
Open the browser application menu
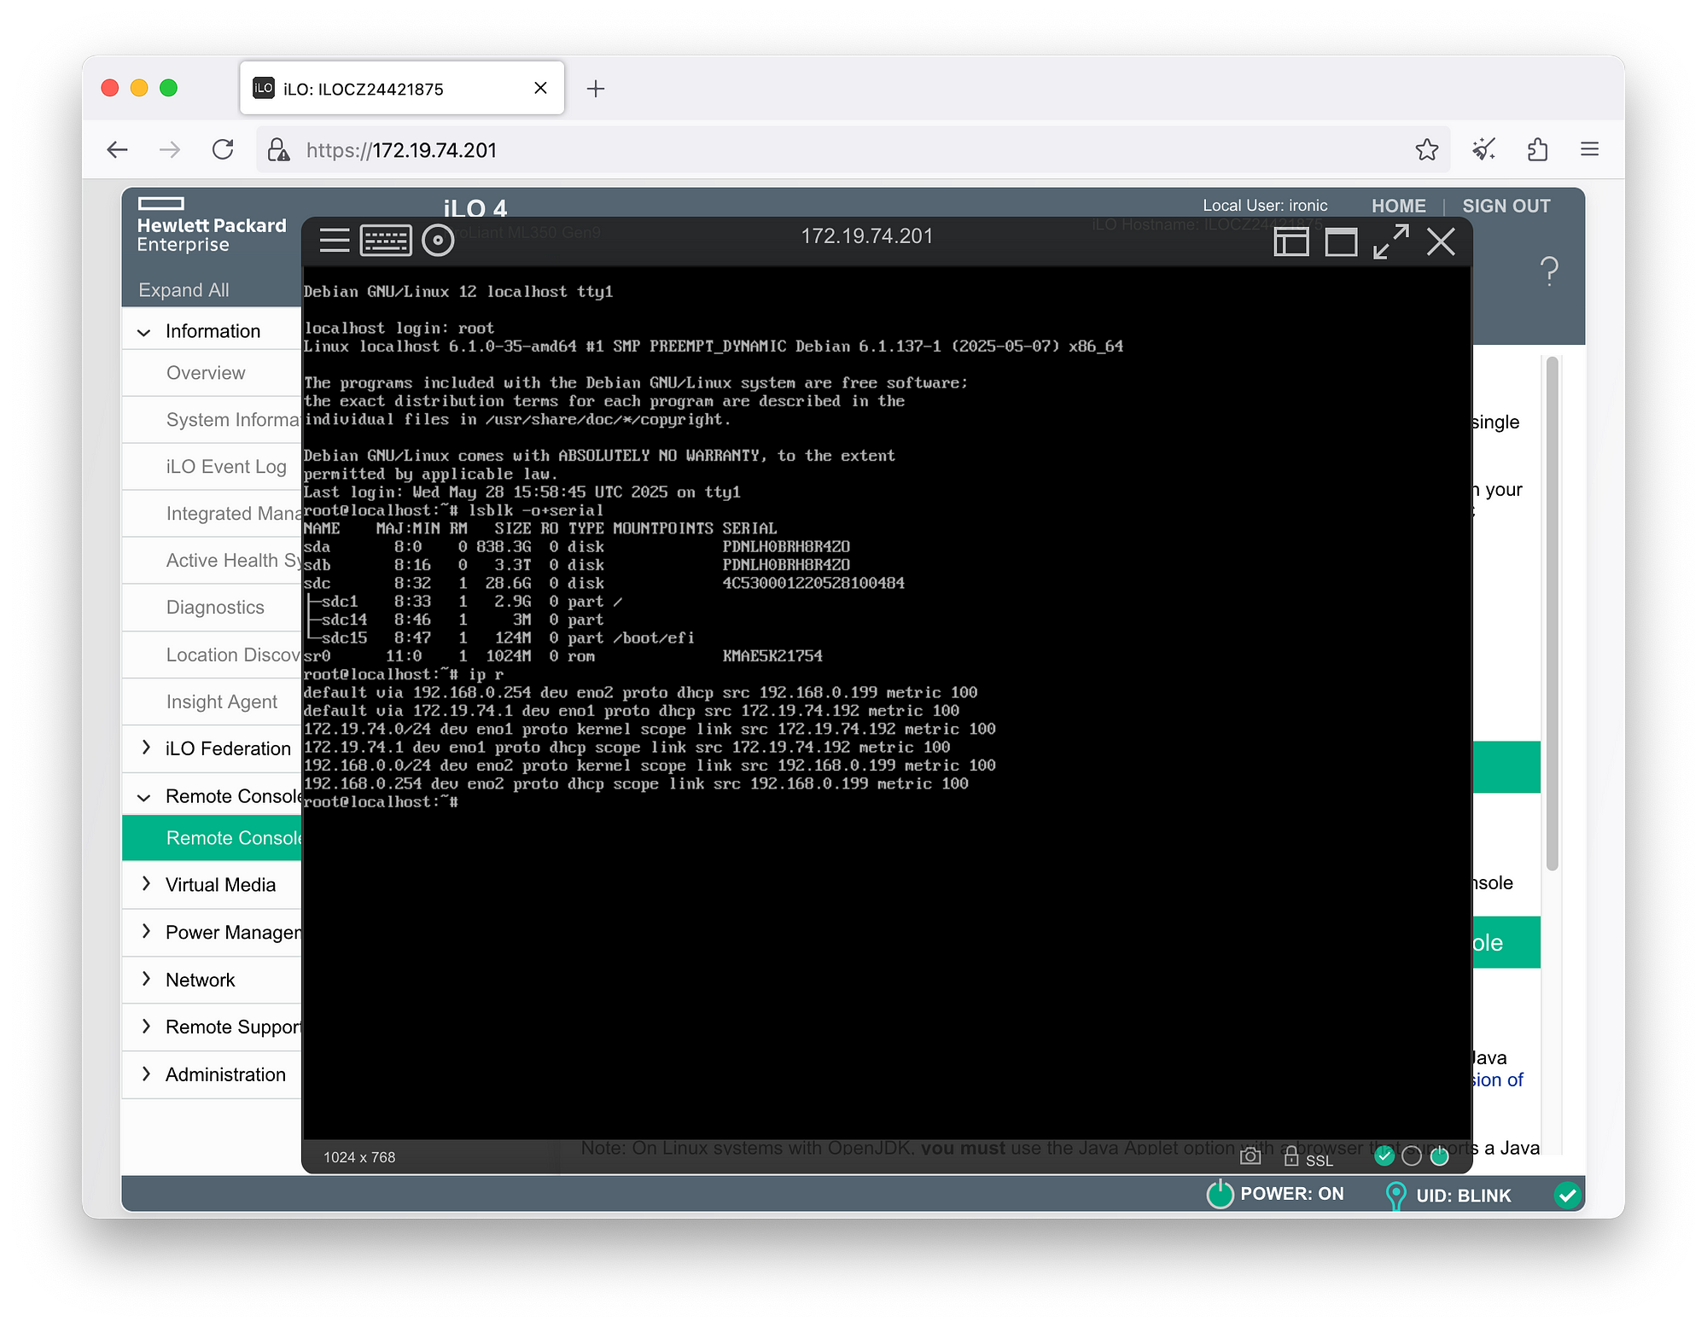pos(1589,150)
